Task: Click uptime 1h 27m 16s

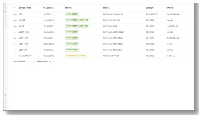Action: pos(171,56)
